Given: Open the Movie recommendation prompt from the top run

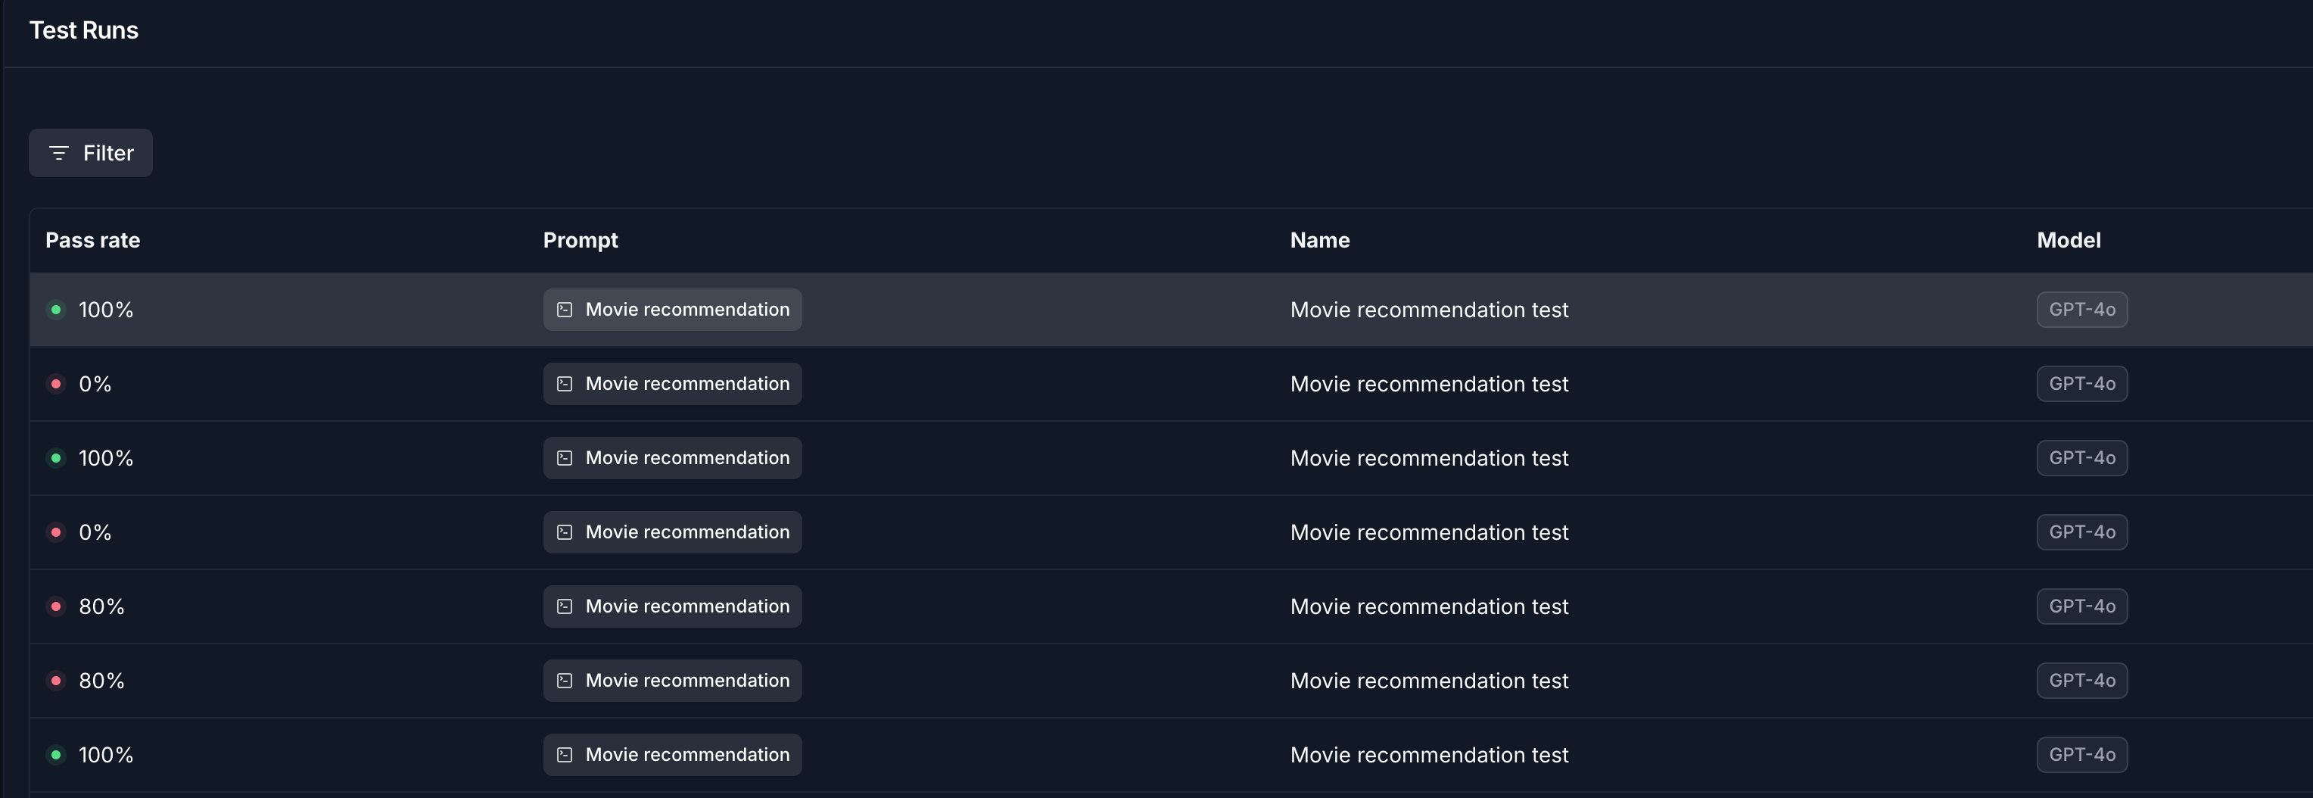Looking at the screenshot, I should pos(671,309).
